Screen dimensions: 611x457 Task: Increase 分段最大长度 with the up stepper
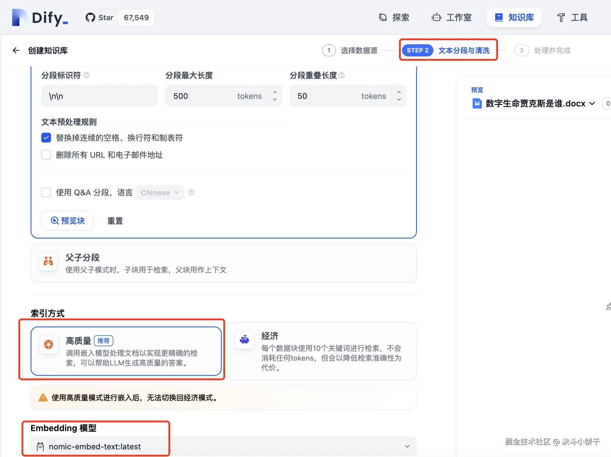[x=275, y=92]
